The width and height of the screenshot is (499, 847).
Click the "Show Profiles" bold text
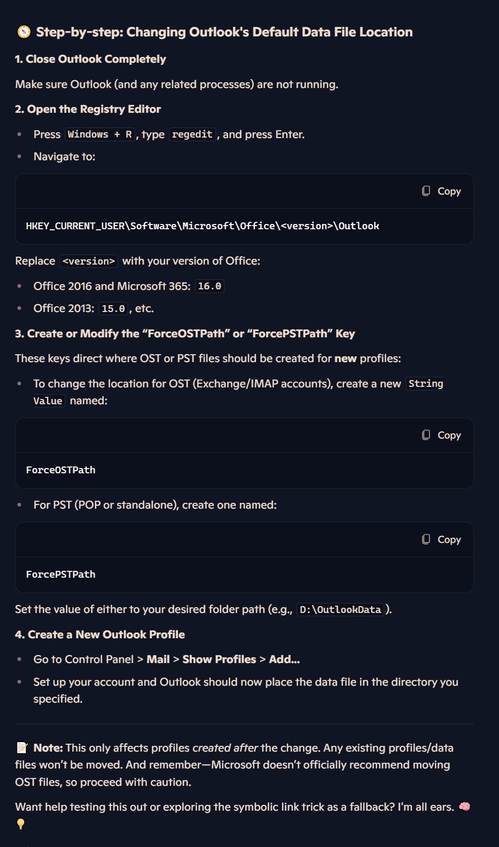pos(219,659)
